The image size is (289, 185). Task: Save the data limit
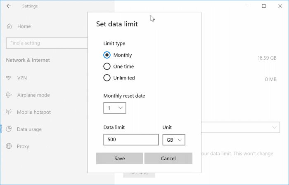click(119, 159)
